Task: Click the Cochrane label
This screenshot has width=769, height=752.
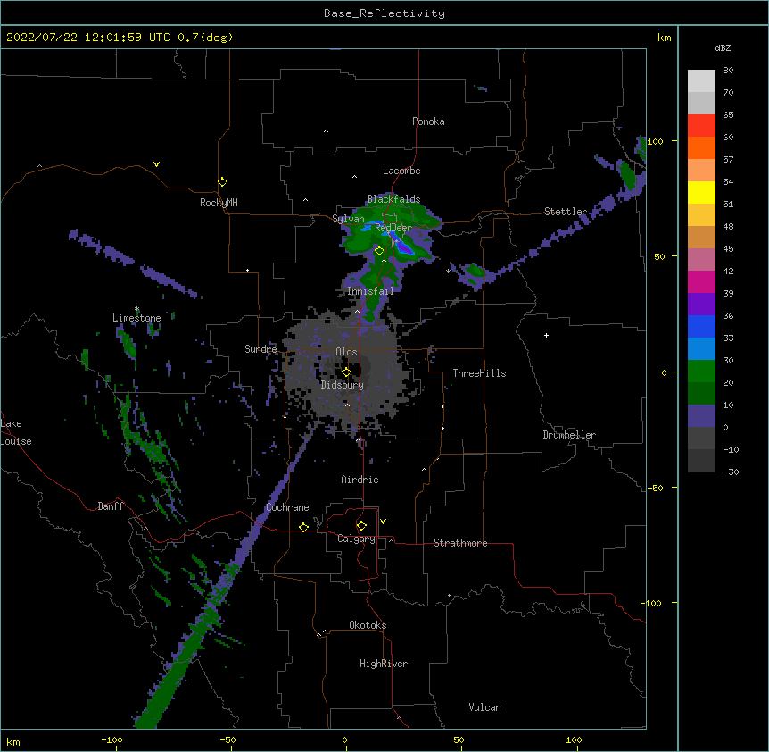Action: [x=287, y=507]
